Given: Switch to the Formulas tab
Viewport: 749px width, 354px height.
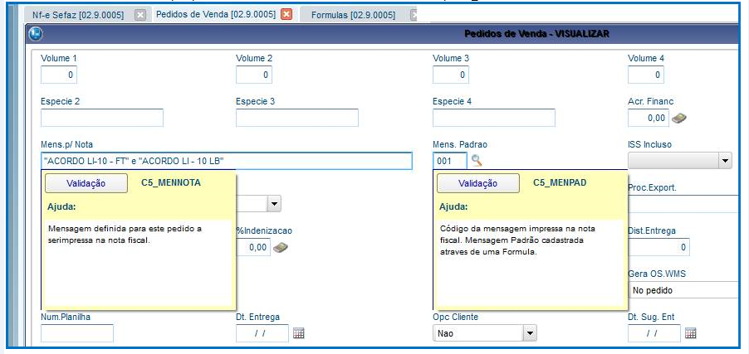Looking at the screenshot, I should click(354, 15).
